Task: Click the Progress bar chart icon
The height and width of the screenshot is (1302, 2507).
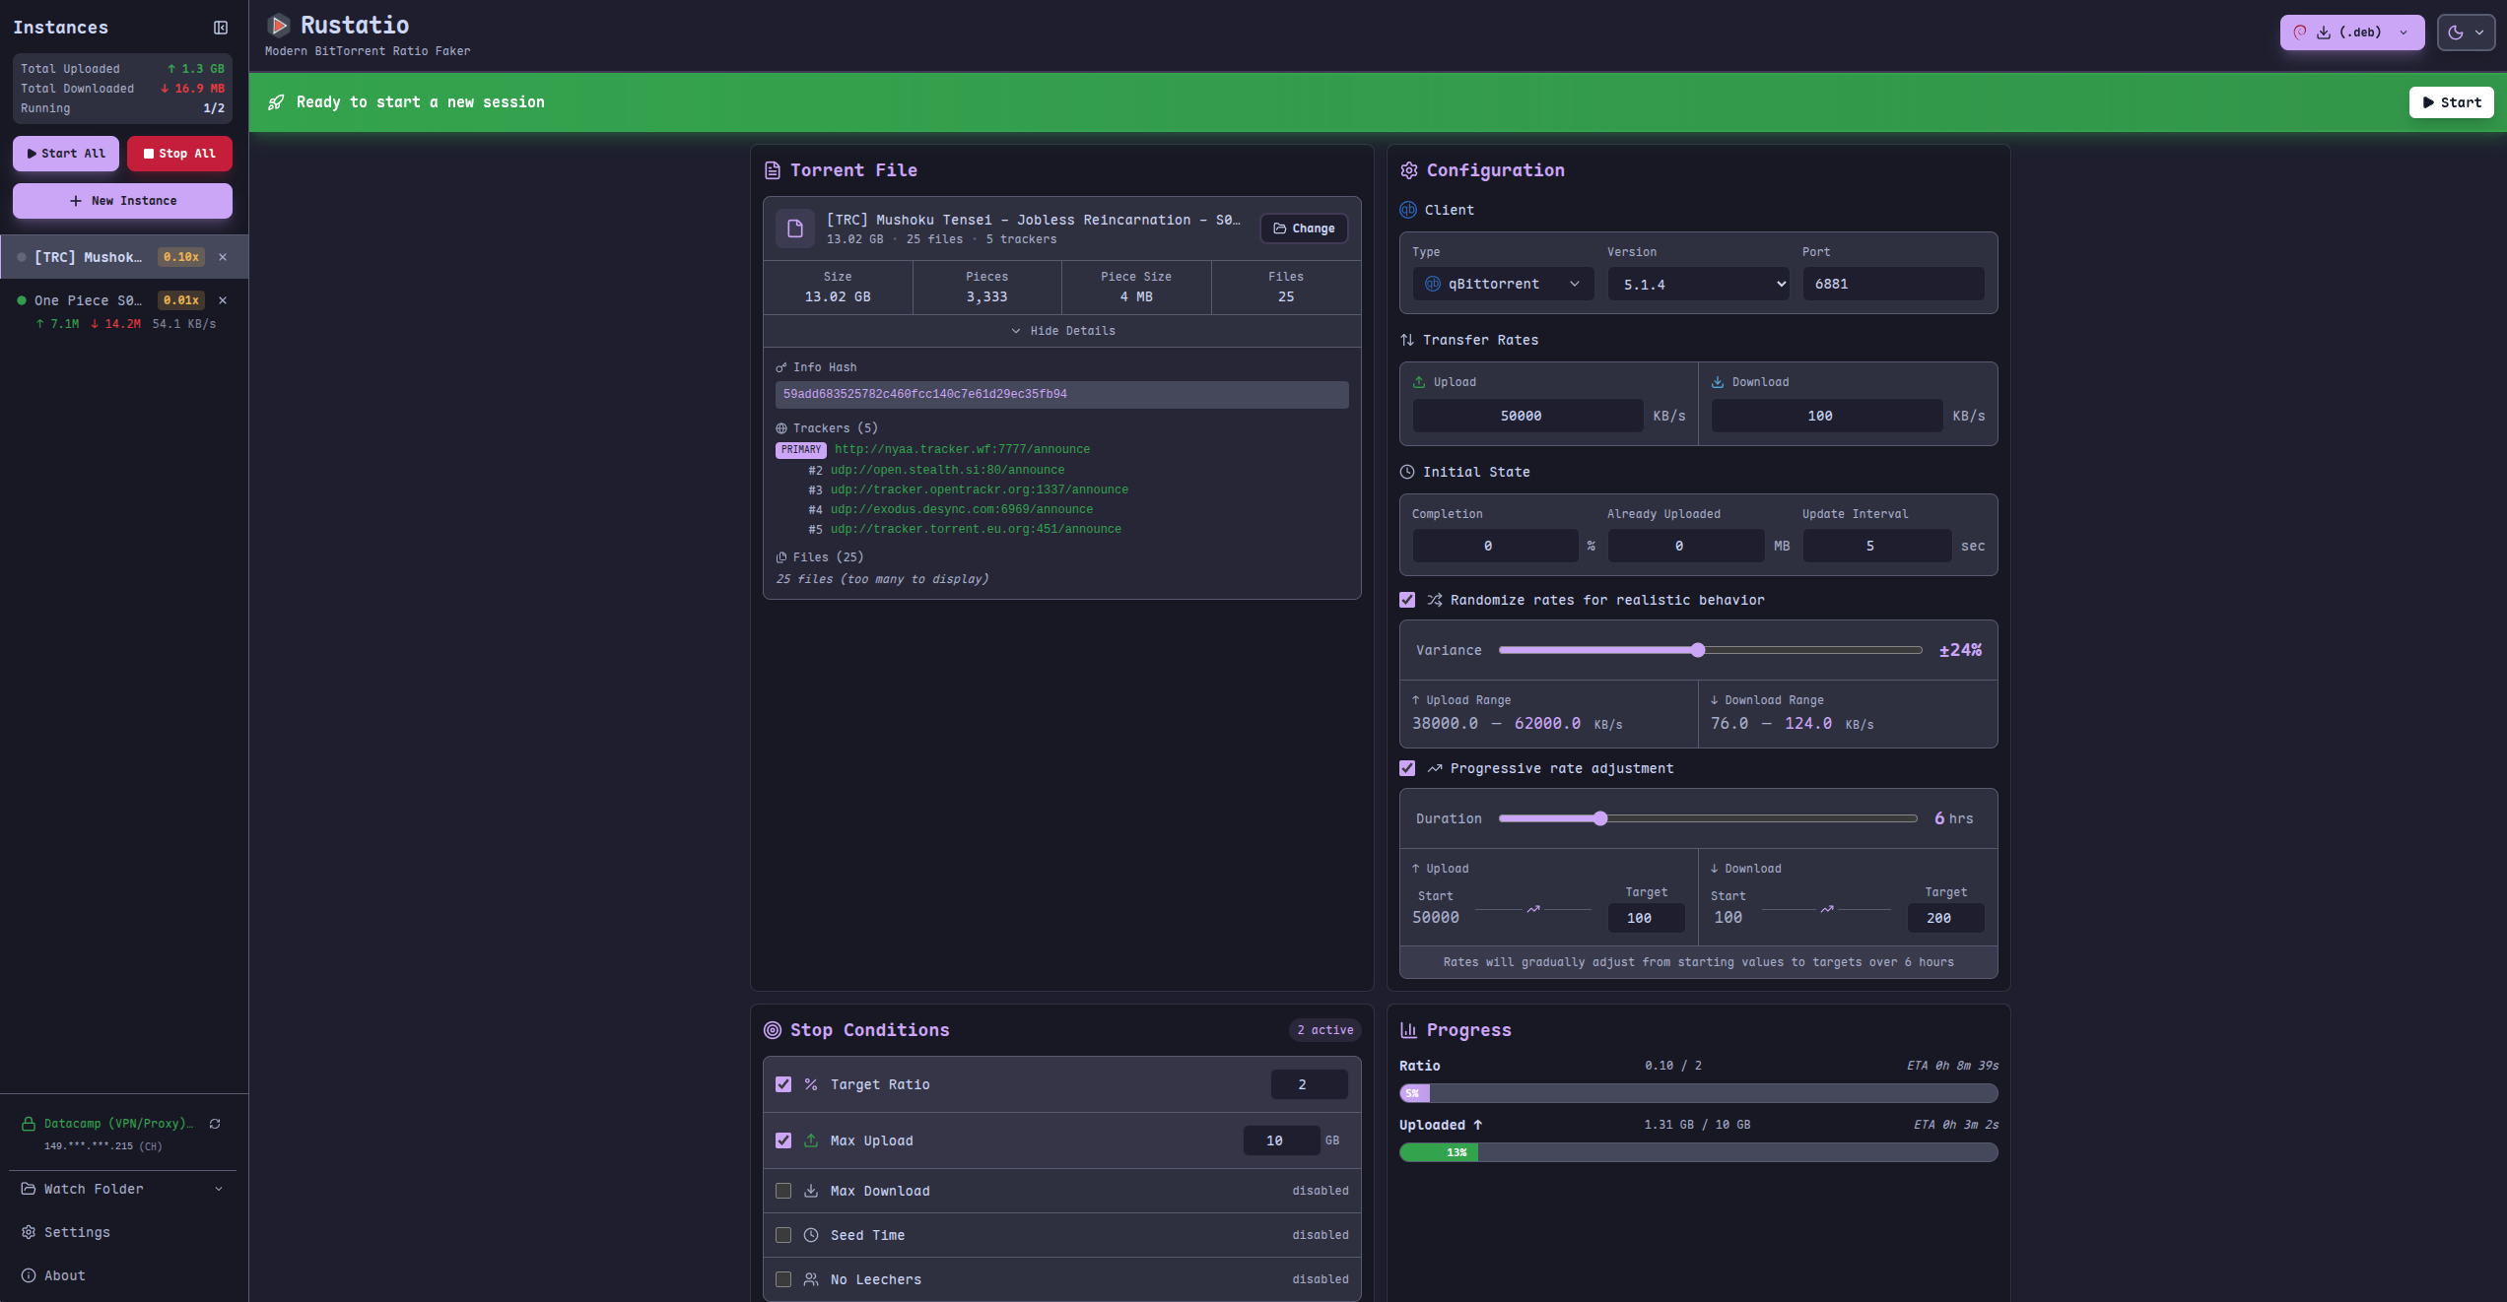Action: click(x=1409, y=1030)
